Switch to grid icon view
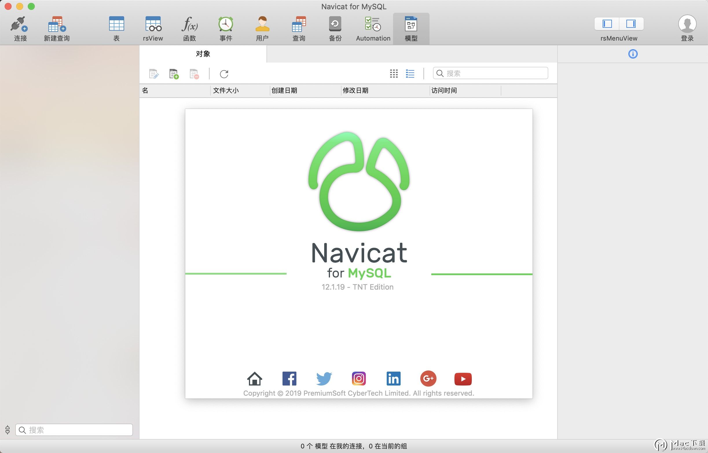Image resolution: width=708 pixels, height=453 pixels. click(394, 74)
